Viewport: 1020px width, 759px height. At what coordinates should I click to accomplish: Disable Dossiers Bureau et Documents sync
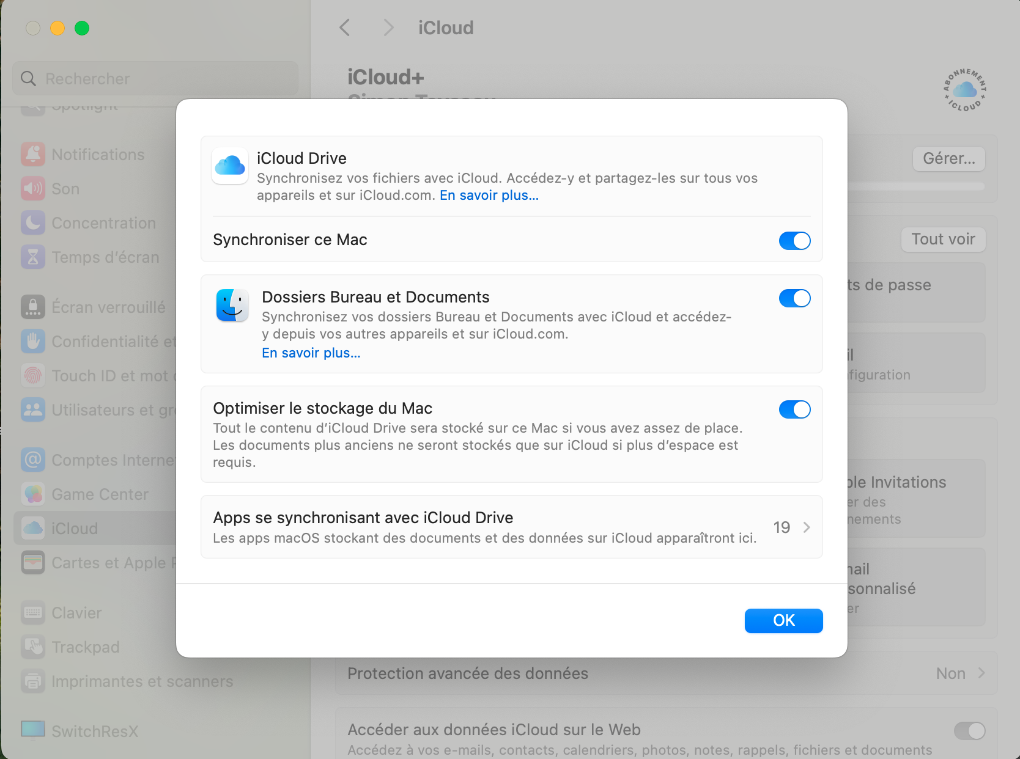point(794,298)
